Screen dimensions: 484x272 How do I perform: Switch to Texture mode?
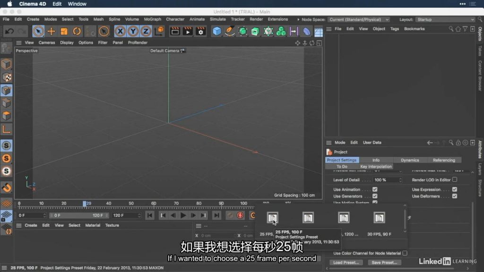click(7, 77)
